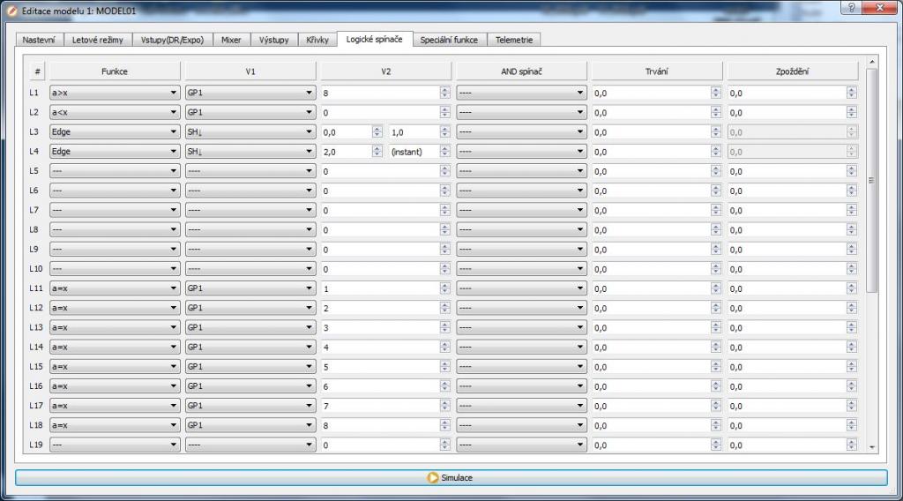Screen dimensions: 903x501
Task: Select the Speciální funkce tab
Action: [x=448, y=40]
